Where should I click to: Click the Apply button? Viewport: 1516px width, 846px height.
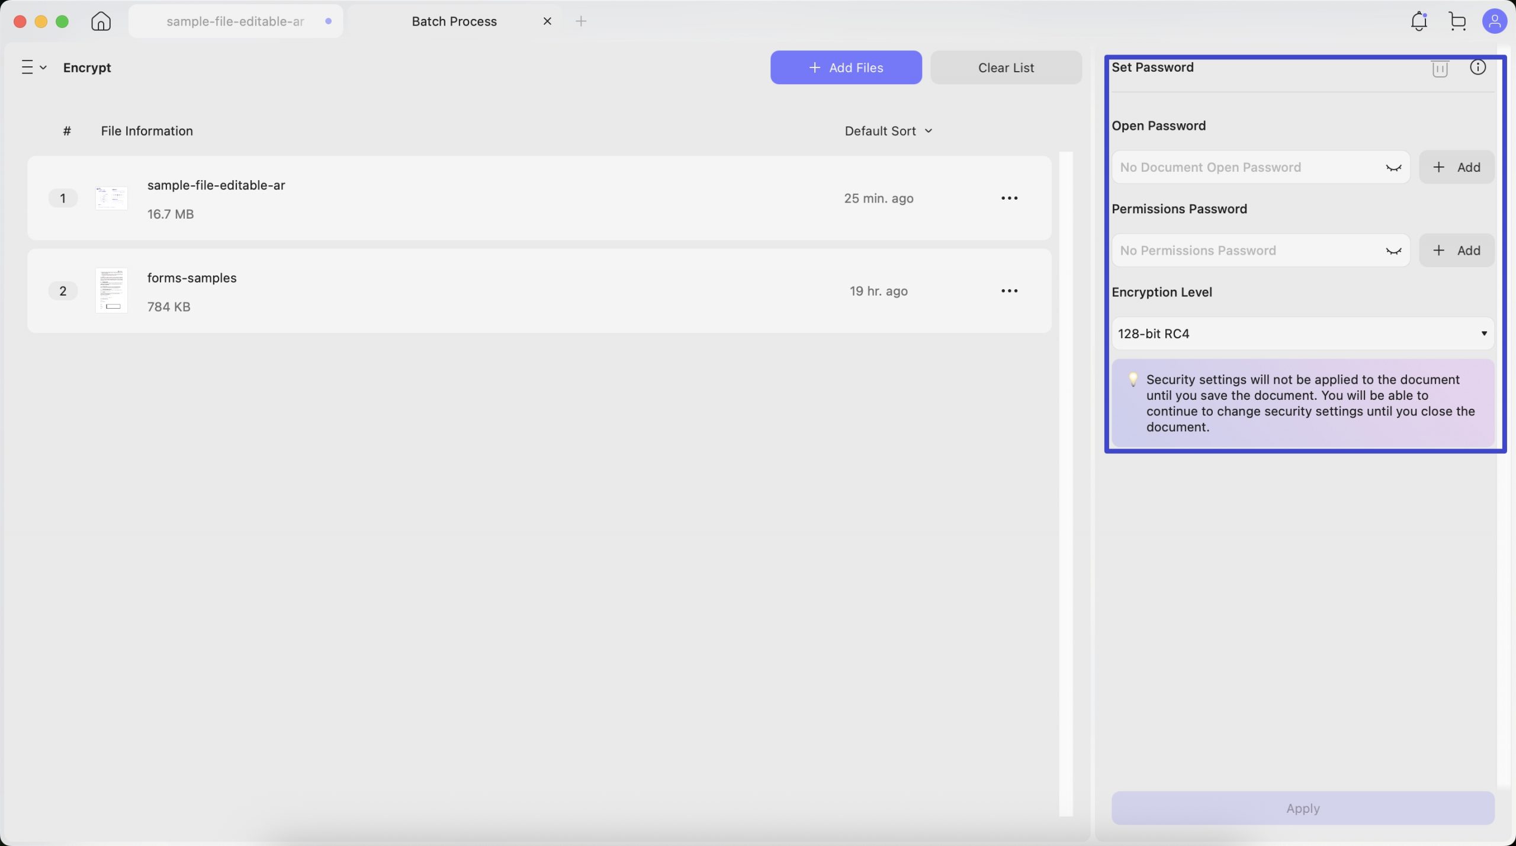pyautogui.click(x=1303, y=808)
